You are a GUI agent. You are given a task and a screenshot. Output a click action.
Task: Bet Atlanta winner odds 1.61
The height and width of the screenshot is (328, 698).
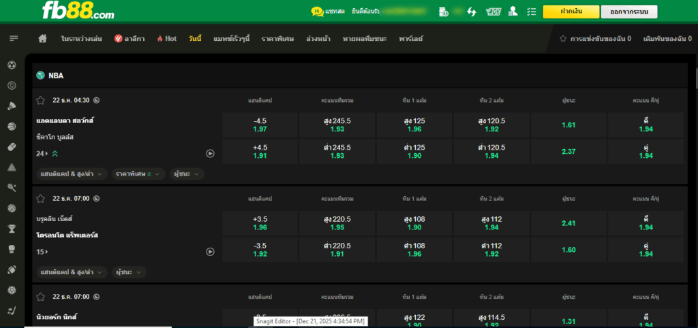pyautogui.click(x=569, y=125)
